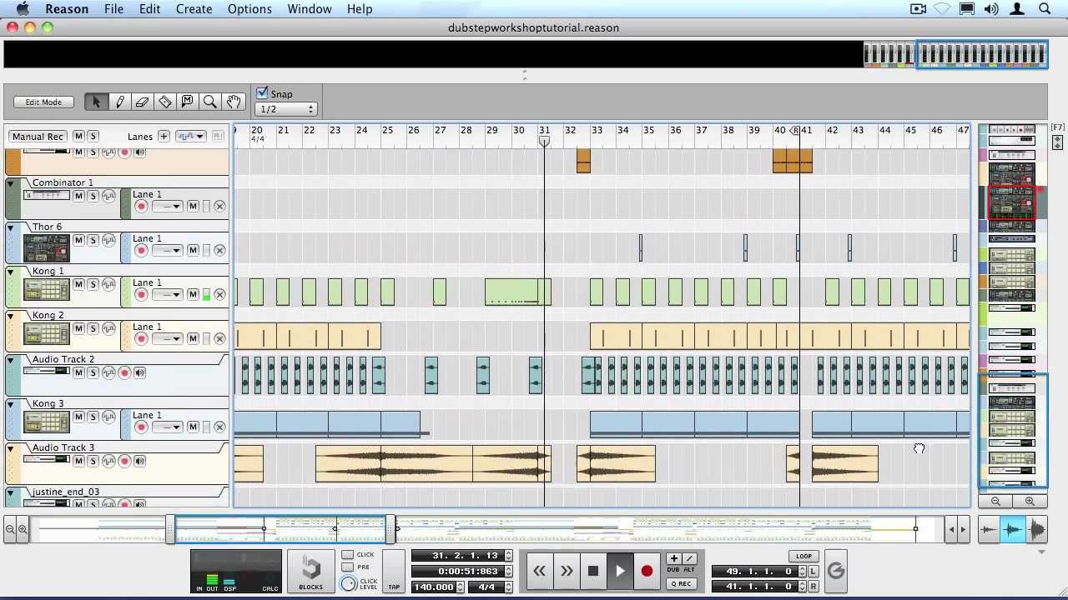Open the File menu

click(113, 9)
